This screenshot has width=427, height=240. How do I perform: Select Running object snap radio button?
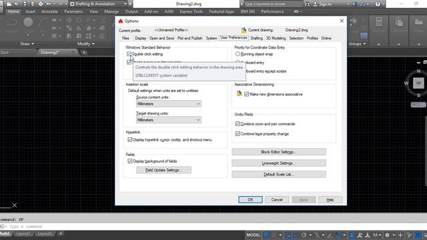(x=238, y=54)
